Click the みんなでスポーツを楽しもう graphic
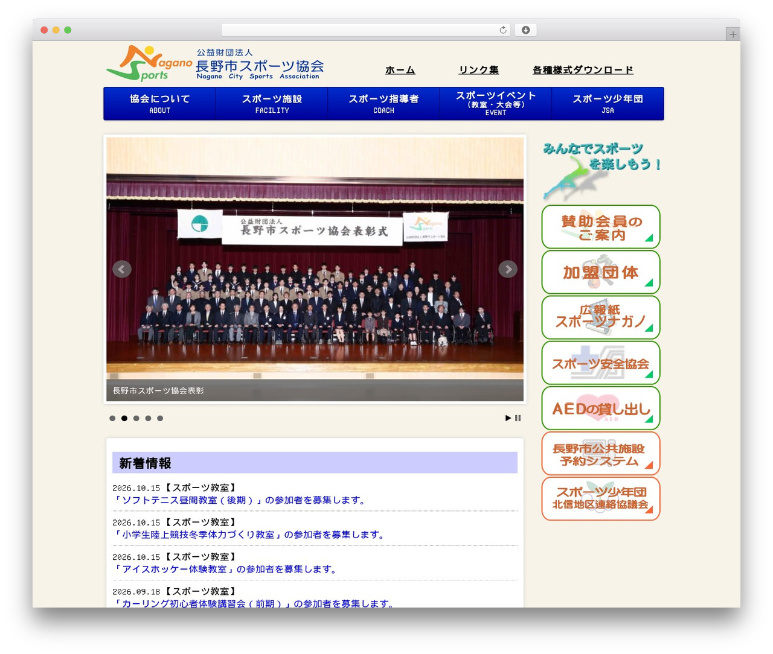Viewport: 773px width, 654px height. point(601,171)
